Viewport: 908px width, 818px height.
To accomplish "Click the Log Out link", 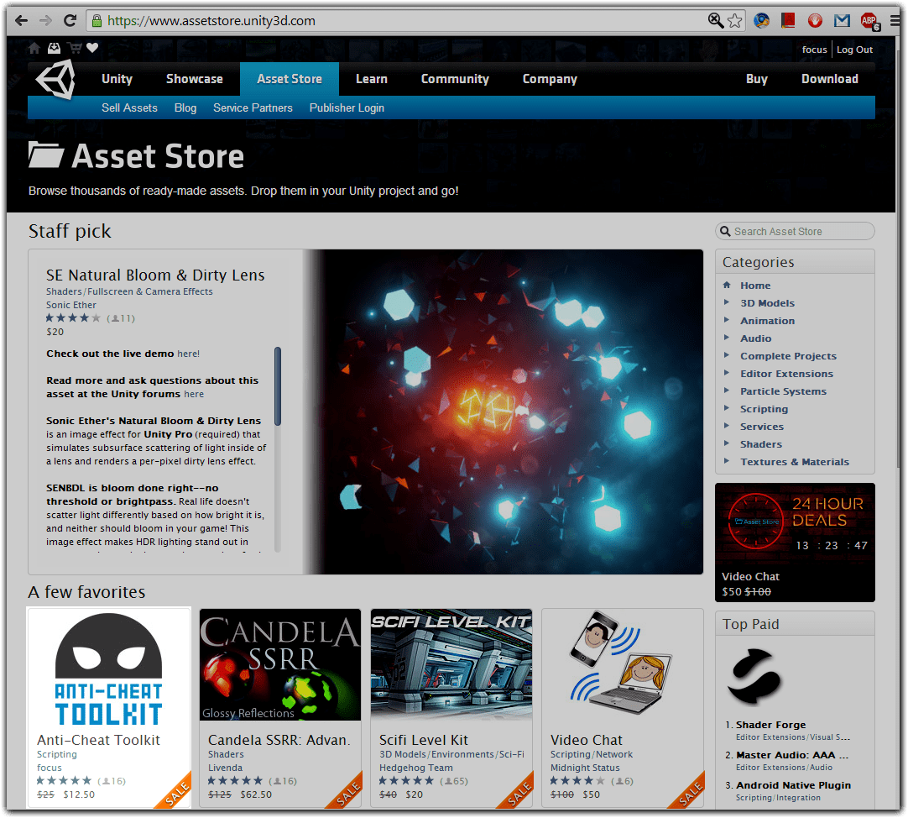I will 854,50.
